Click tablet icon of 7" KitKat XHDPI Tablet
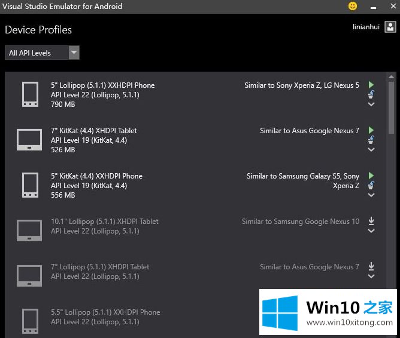Image resolution: width=400 pixels, height=338 pixels. [29, 140]
